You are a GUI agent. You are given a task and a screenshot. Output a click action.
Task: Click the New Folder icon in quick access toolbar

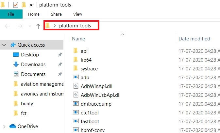(x=24, y=5)
